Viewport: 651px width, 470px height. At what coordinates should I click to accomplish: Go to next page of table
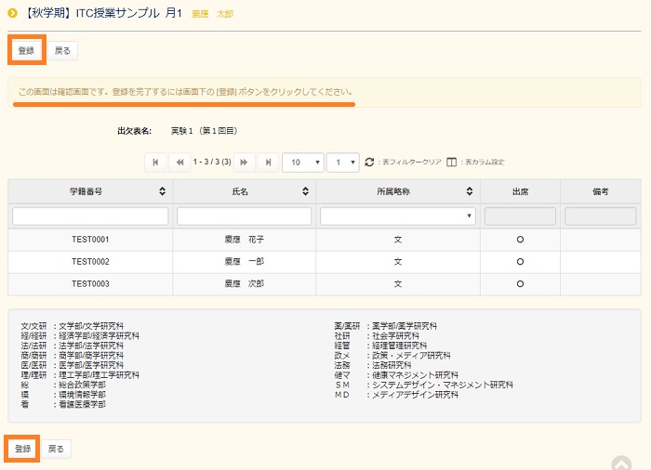point(244,162)
